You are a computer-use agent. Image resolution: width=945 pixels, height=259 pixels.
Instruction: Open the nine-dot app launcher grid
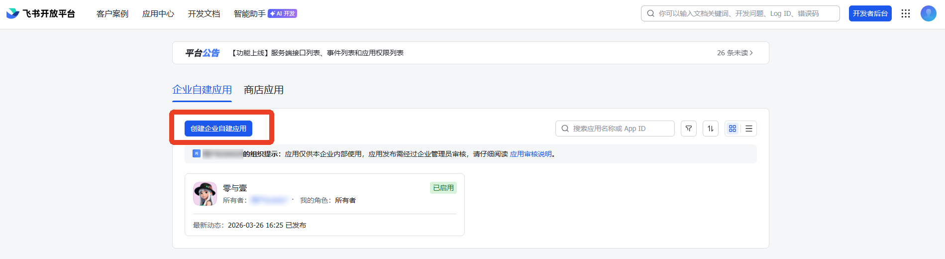[x=906, y=13]
